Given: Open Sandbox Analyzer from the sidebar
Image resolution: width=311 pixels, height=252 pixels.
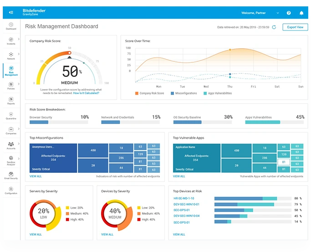Looking at the screenshot, I should pos(11,159).
